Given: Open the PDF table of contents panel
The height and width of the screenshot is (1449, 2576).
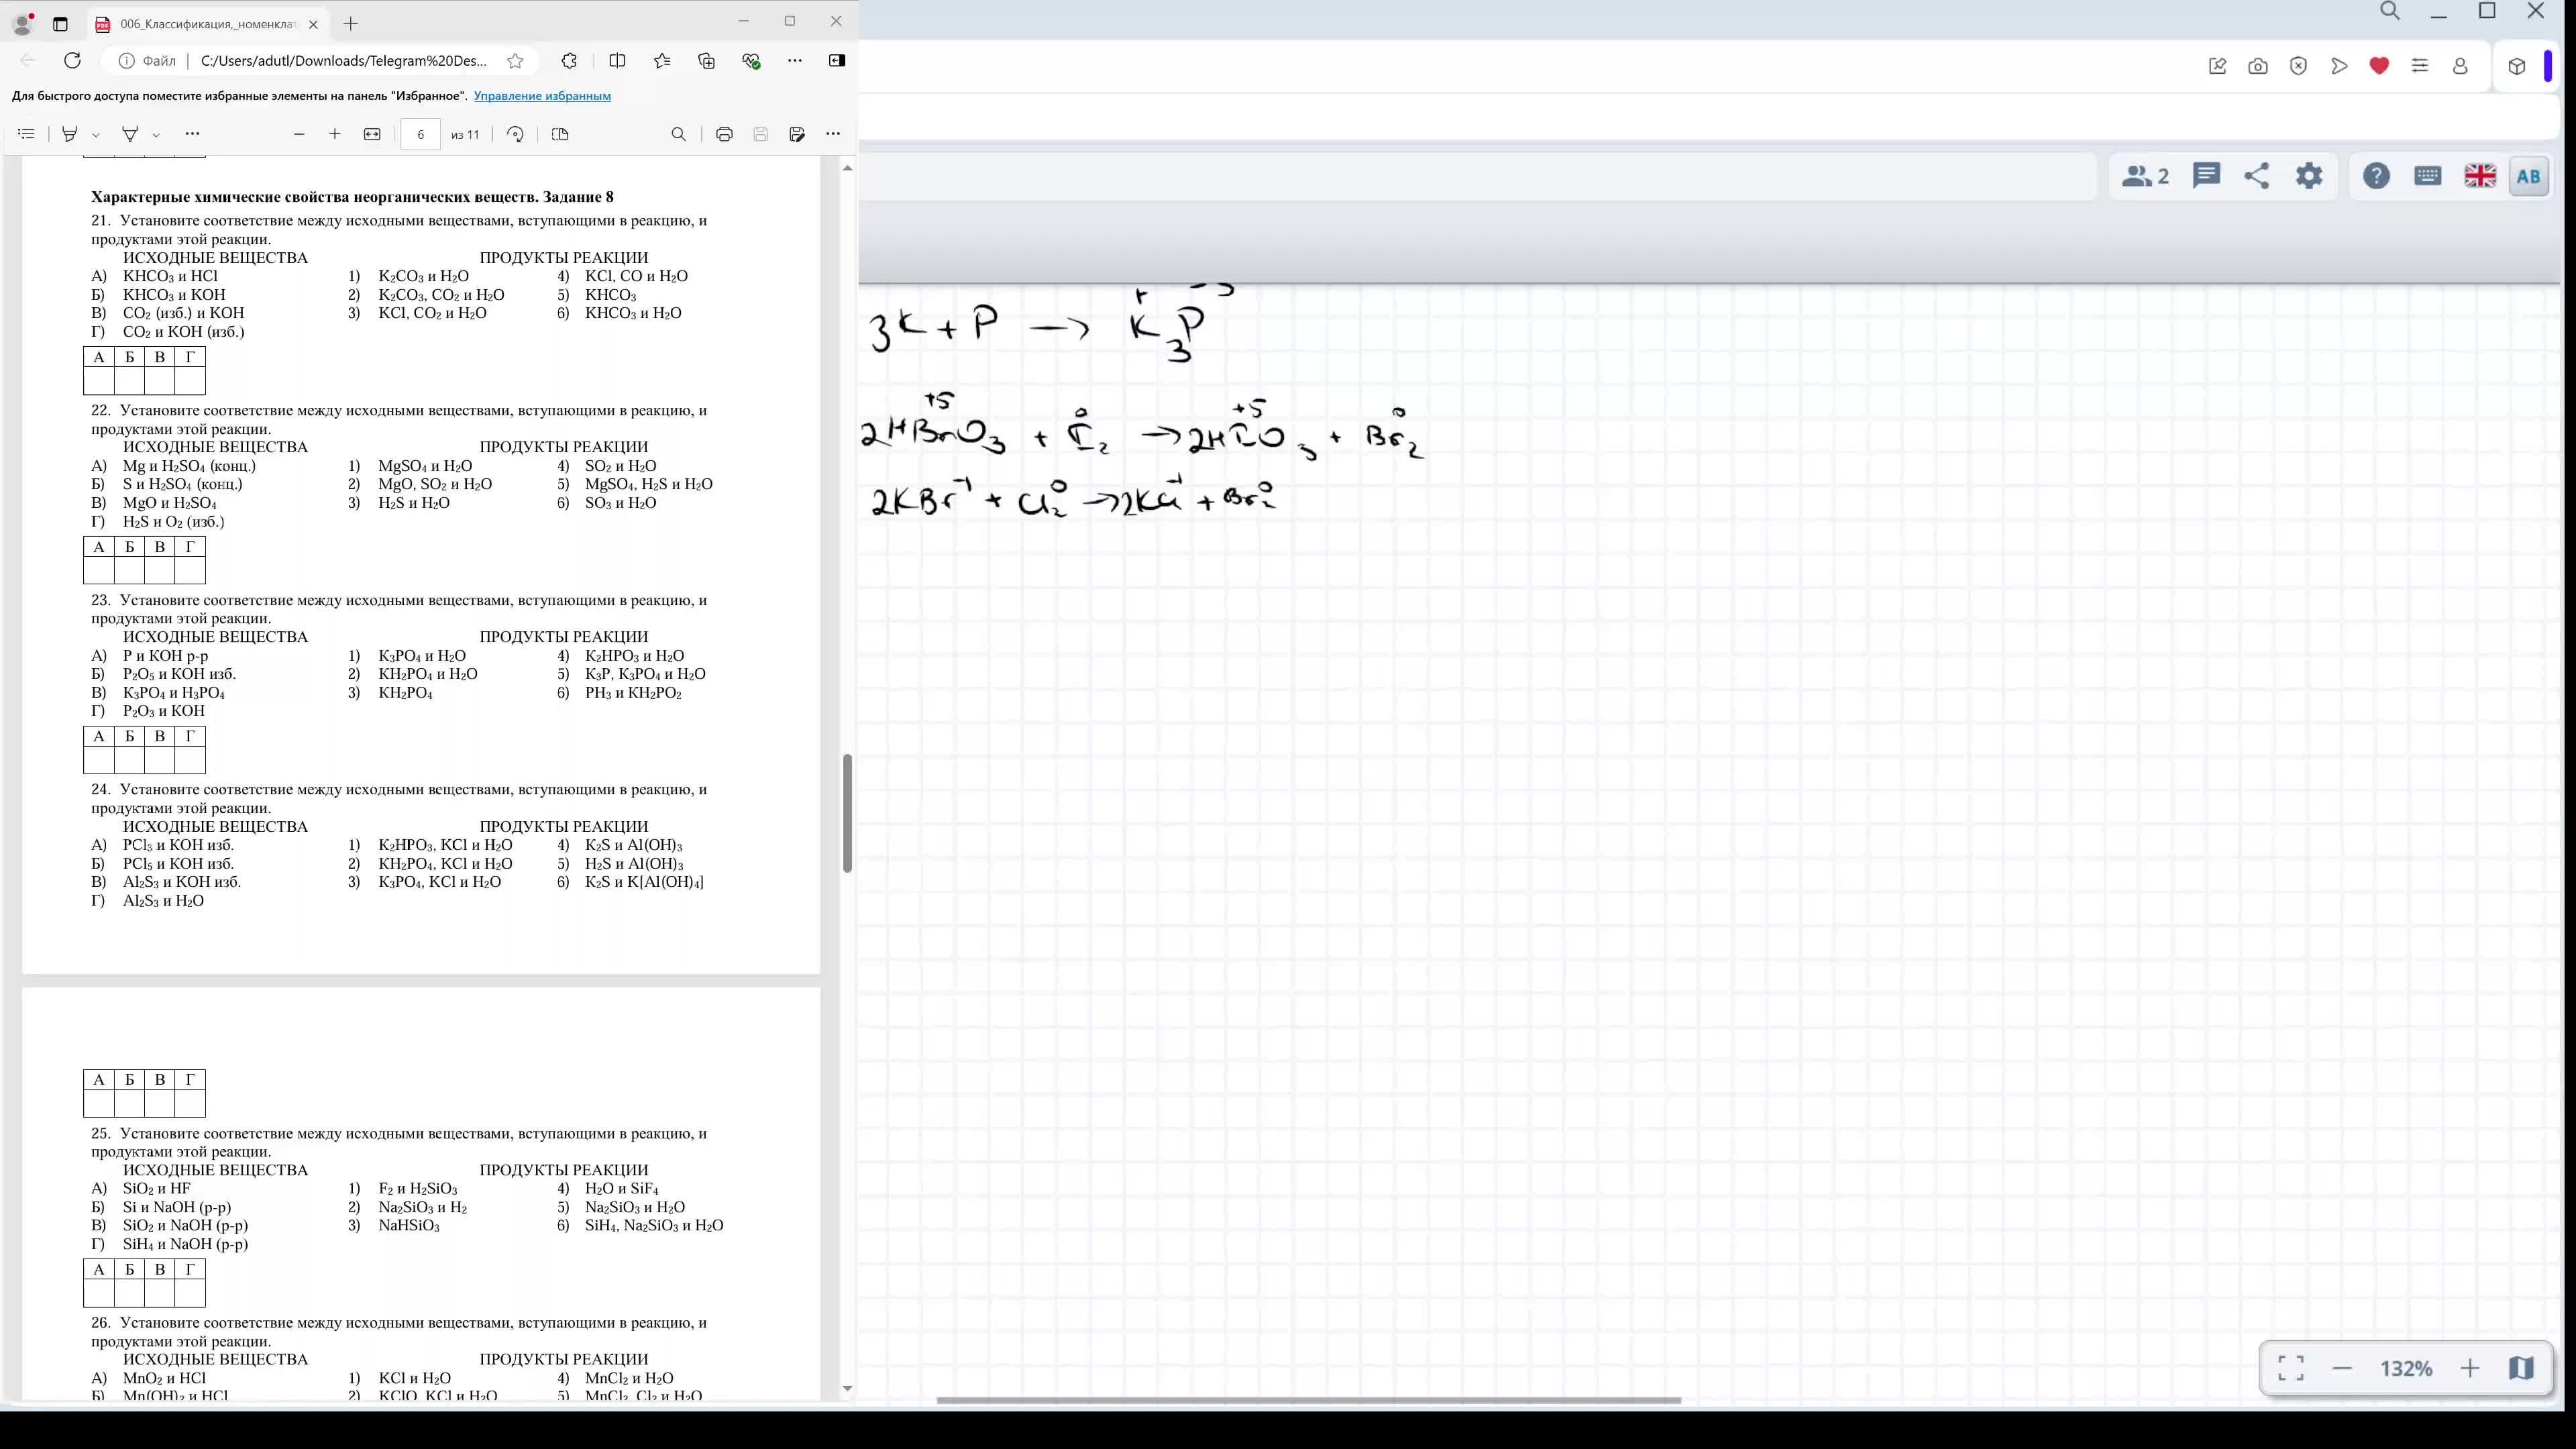Looking at the screenshot, I should click(x=27, y=134).
